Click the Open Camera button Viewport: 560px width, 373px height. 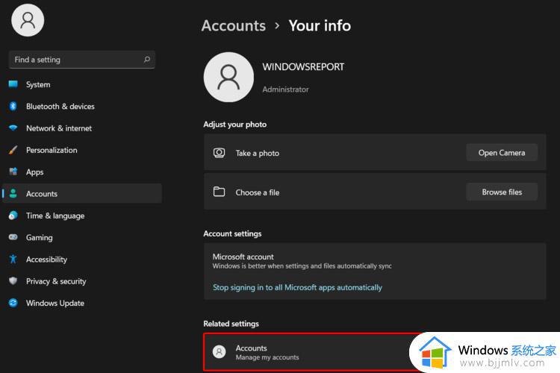tap(502, 153)
